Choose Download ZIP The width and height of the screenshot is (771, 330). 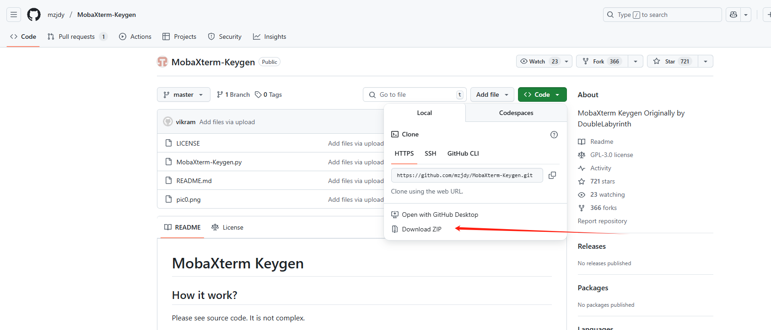(416, 229)
